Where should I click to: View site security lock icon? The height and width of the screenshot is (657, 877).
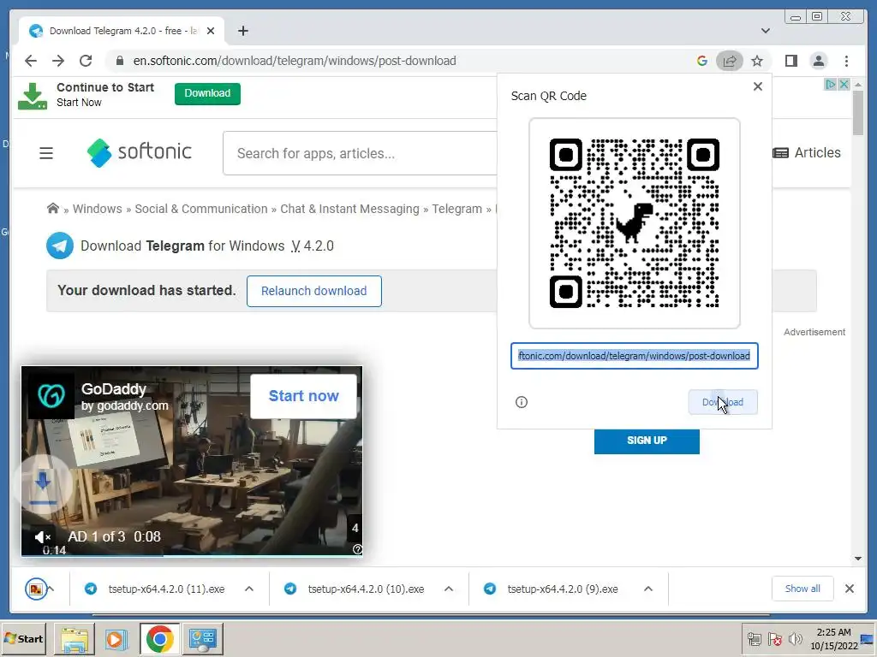[x=120, y=61]
